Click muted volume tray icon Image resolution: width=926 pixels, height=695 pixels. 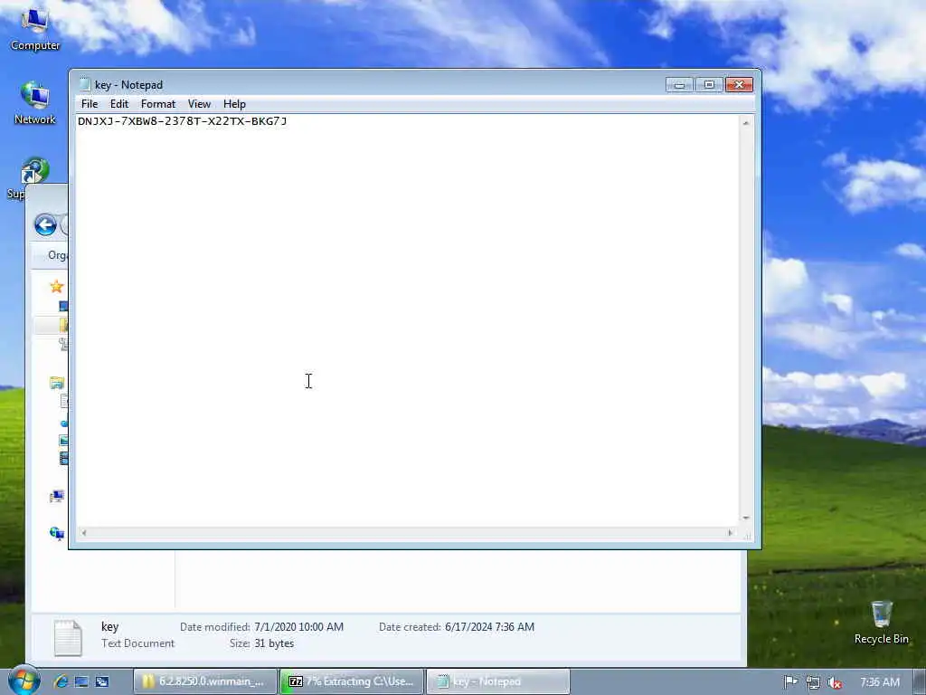(x=834, y=682)
